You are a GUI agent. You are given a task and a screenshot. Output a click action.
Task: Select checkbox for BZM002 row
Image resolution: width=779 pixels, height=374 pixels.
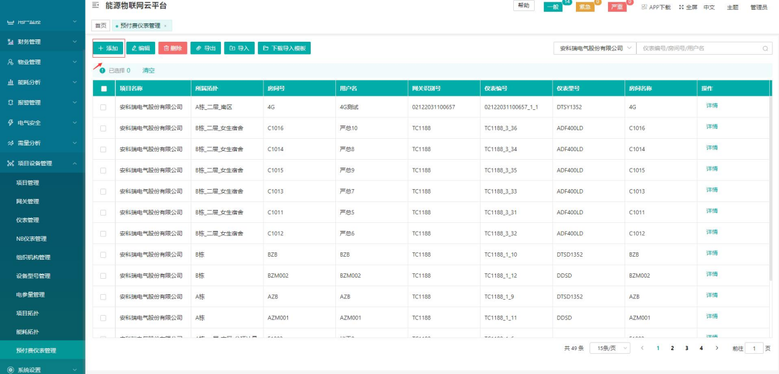point(103,276)
